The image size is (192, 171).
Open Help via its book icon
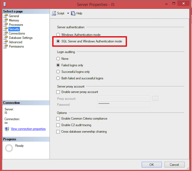coord(73,13)
